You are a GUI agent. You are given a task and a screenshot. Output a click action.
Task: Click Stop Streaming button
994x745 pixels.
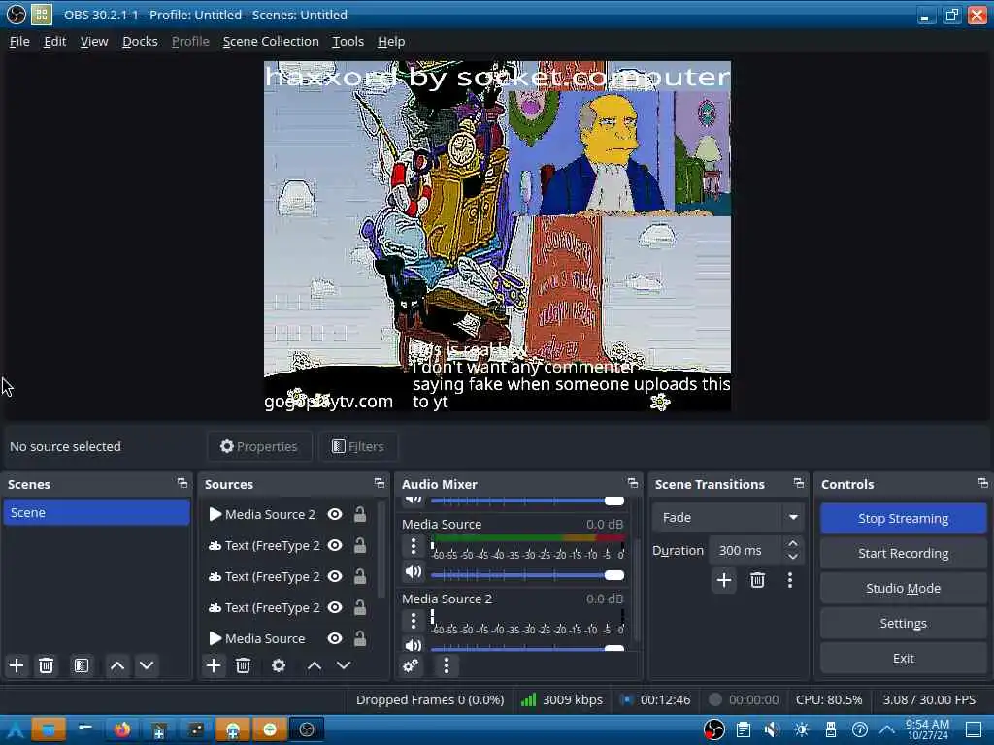[904, 518]
